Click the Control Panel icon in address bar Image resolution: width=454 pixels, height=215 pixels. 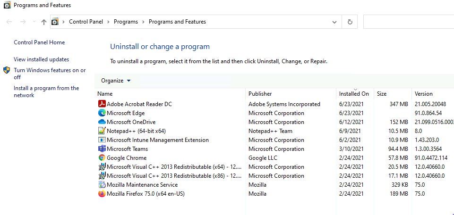[55, 22]
